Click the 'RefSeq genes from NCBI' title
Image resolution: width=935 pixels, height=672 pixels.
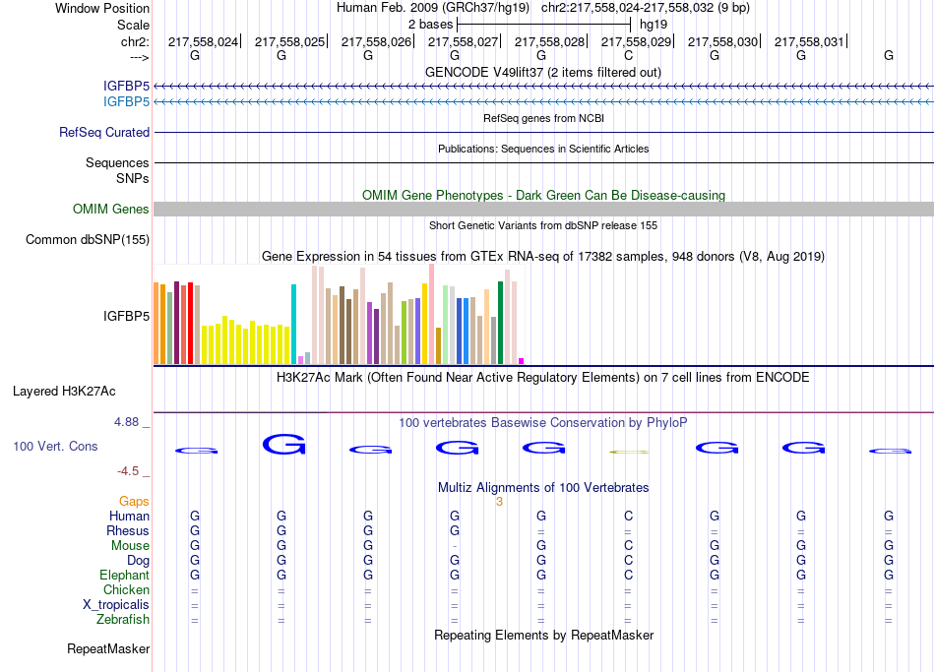coord(544,118)
